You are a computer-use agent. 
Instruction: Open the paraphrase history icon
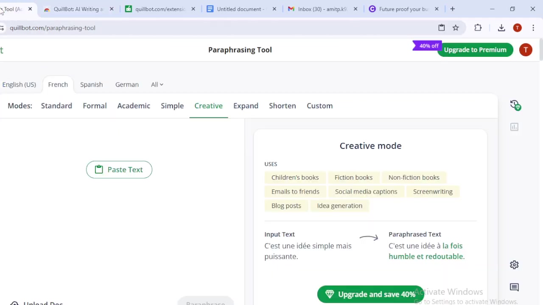point(515,105)
